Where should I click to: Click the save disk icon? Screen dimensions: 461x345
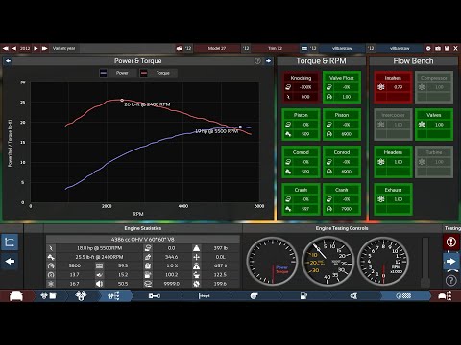pos(447,48)
